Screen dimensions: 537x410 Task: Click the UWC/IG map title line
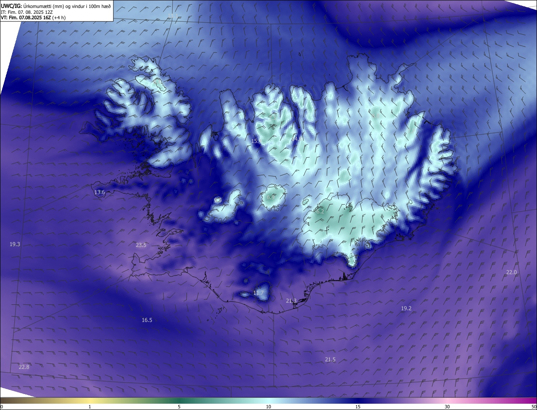56,6
